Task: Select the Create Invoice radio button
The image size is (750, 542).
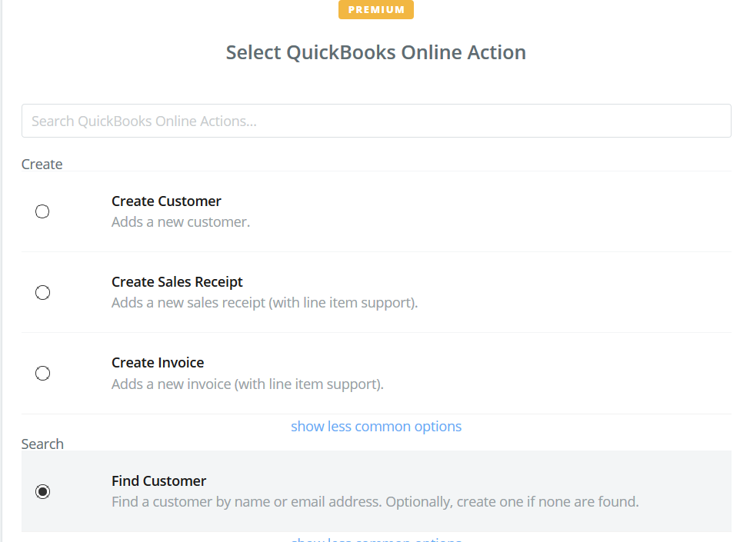Action: click(x=42, y=373)
